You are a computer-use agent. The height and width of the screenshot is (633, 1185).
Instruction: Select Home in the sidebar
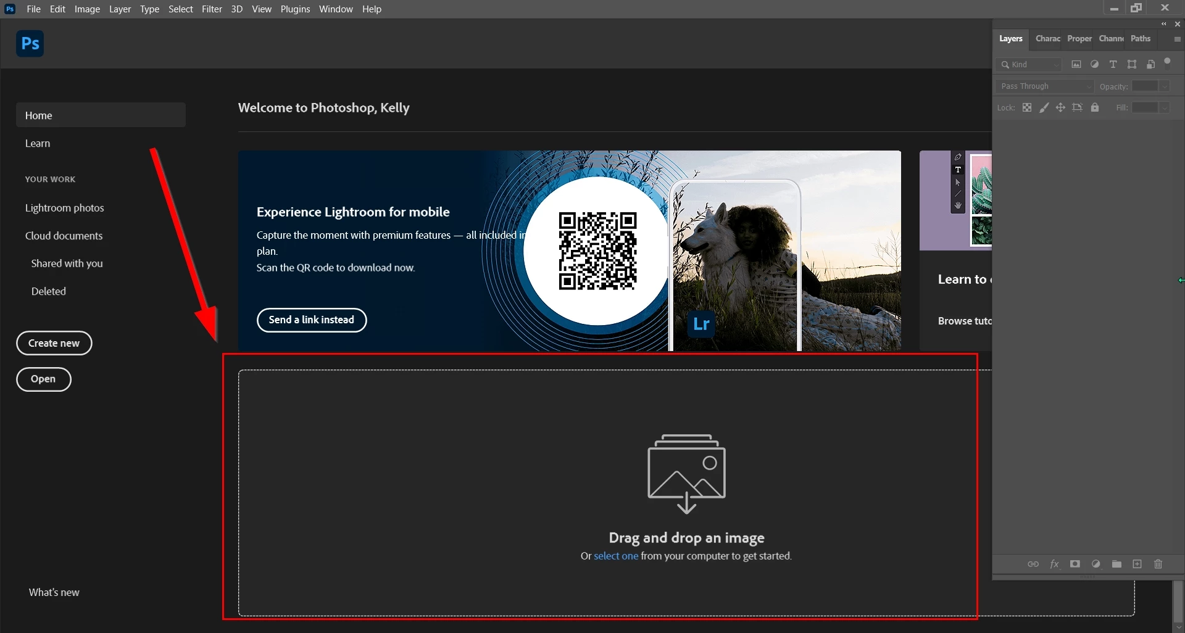101,115
